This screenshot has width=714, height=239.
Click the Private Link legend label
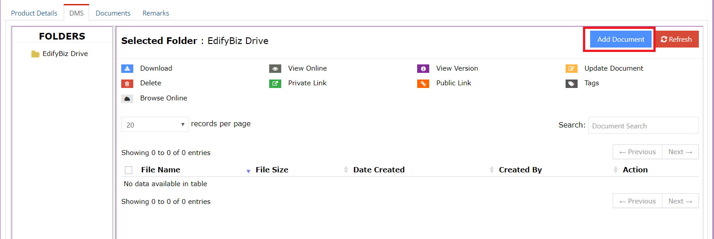pyautogui.click(x=308, y=83)
